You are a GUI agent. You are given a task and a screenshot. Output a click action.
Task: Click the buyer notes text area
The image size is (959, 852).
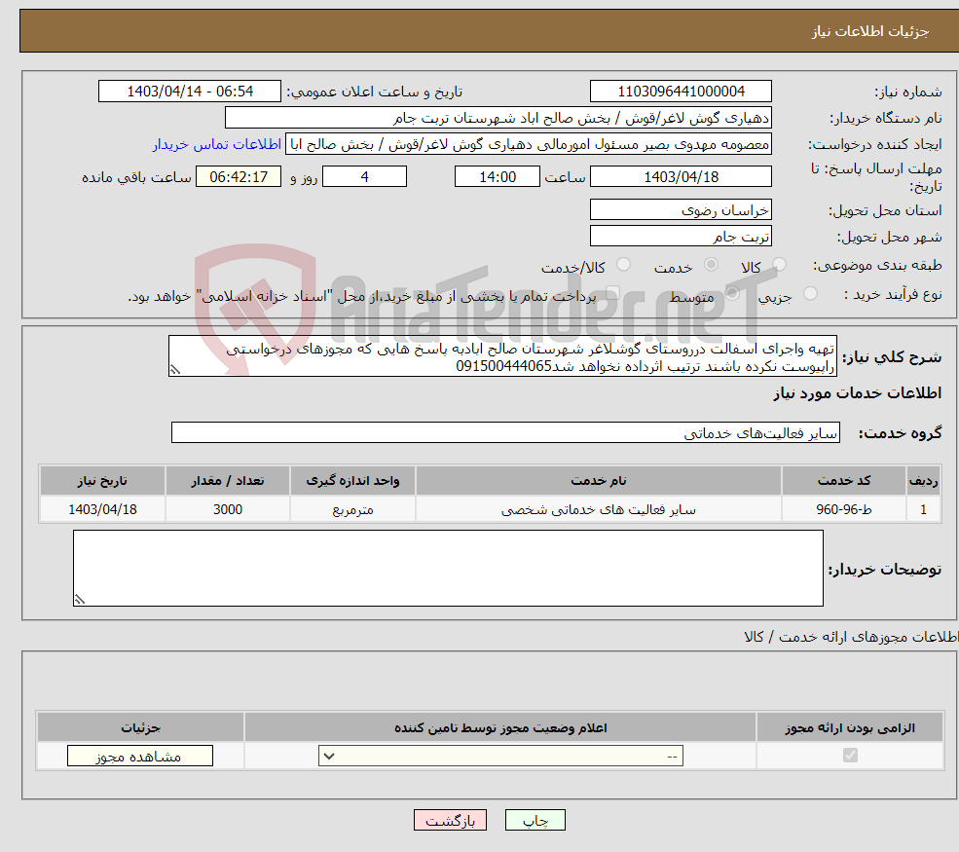click(x=448, y=569)
